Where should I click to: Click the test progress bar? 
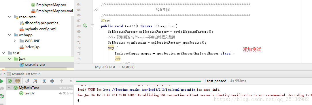point(138,81)
